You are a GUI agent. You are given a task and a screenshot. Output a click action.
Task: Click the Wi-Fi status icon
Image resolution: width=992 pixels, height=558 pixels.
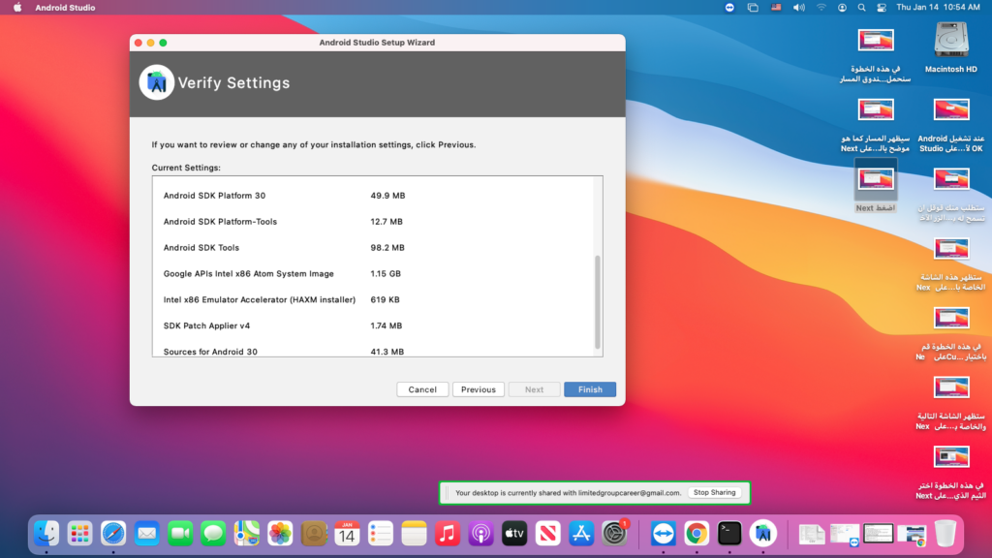821,8
